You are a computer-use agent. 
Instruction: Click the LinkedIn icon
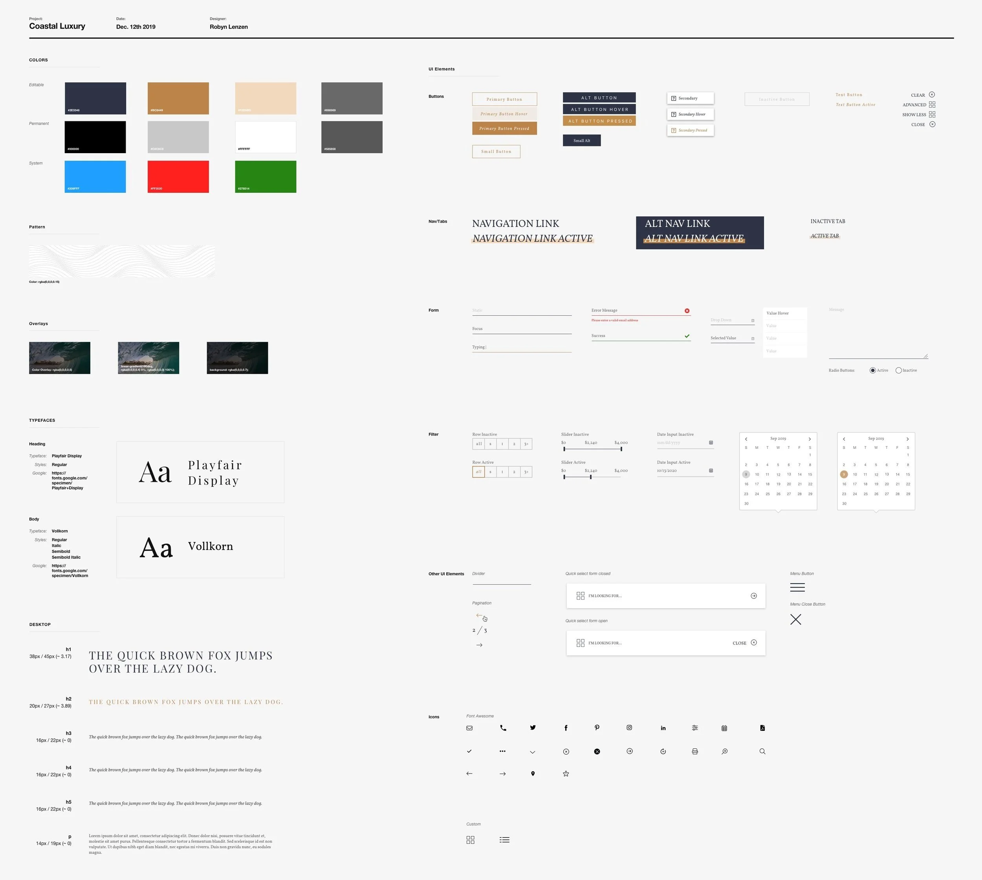(663, 728)
